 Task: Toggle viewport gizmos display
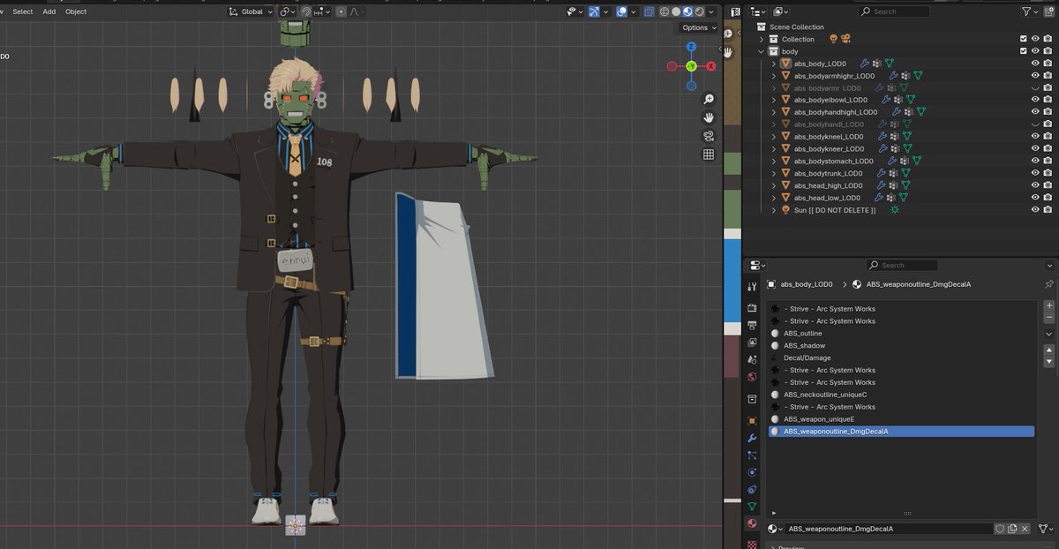[x=595, y=11]
